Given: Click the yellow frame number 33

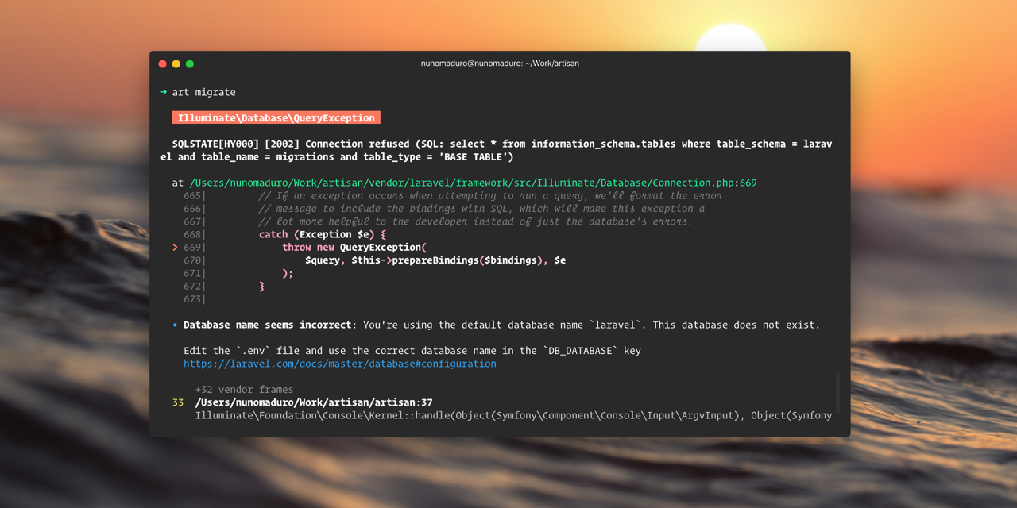Looking at the screenshot, I should click(x=178, y=402).
